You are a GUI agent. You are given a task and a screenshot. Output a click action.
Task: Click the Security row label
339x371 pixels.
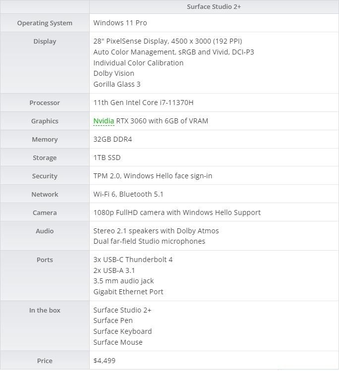pyautogui.click(x=45, y=176)
